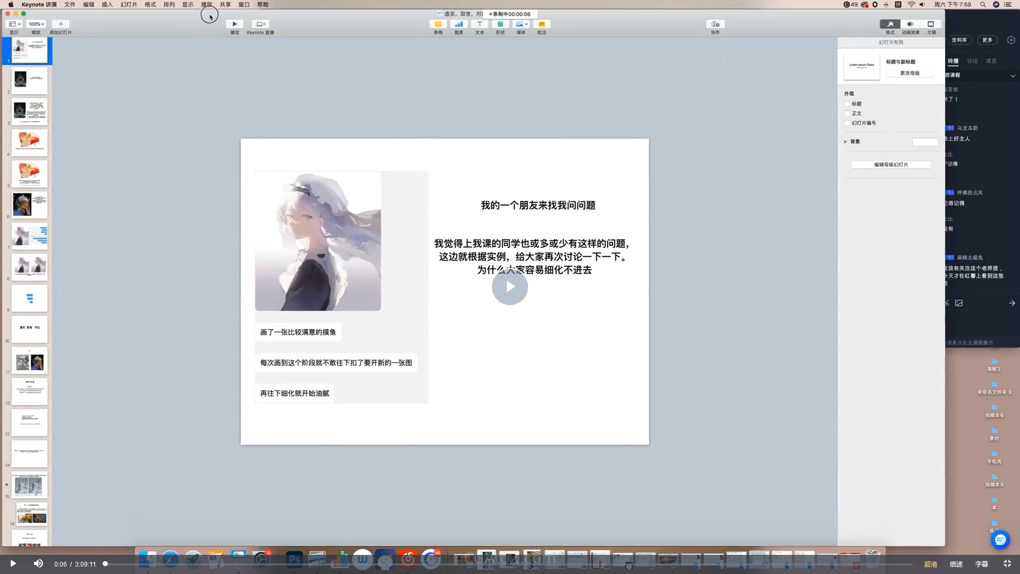Viewport: 1020px width, 574px height.
Task: Insert a chart using toolbar icon
Action: pos(458,24)
